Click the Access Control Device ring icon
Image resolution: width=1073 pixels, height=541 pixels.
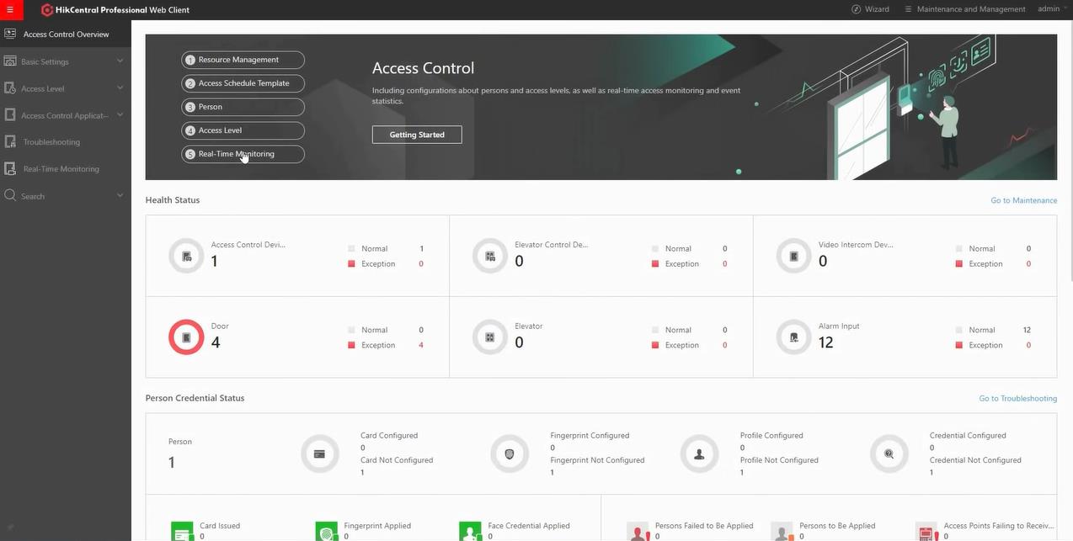tap(186, 256)
